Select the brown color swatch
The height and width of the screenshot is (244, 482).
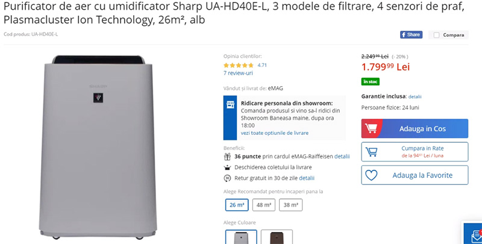coord(277,237)
